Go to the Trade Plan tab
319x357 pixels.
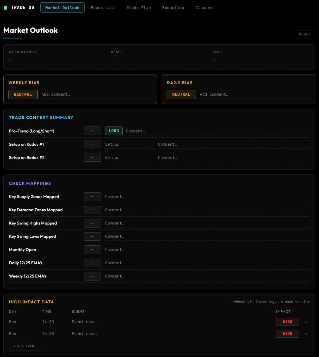(139, 8)
